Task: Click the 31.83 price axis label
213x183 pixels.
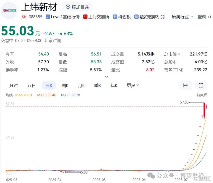Action: tap(10, 137)
